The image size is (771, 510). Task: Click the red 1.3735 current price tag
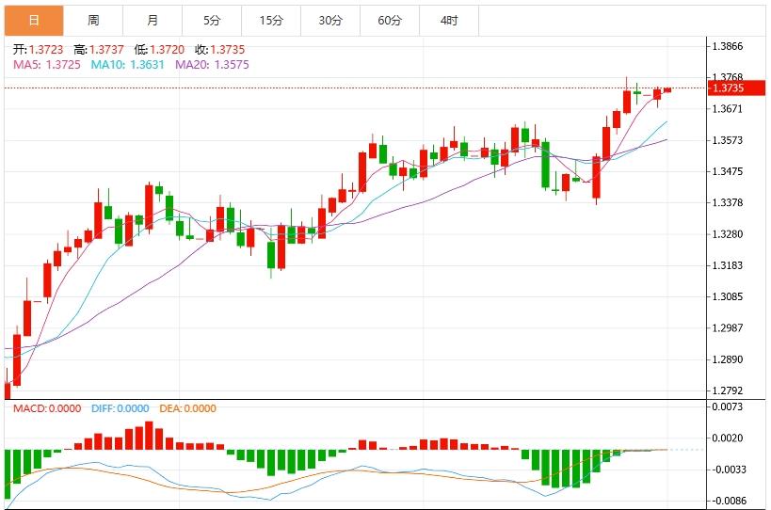tap(729, 88)
